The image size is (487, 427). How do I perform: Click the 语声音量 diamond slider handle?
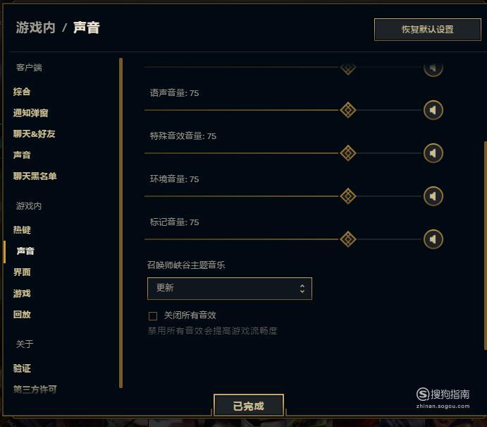click(x=348, y=110)
